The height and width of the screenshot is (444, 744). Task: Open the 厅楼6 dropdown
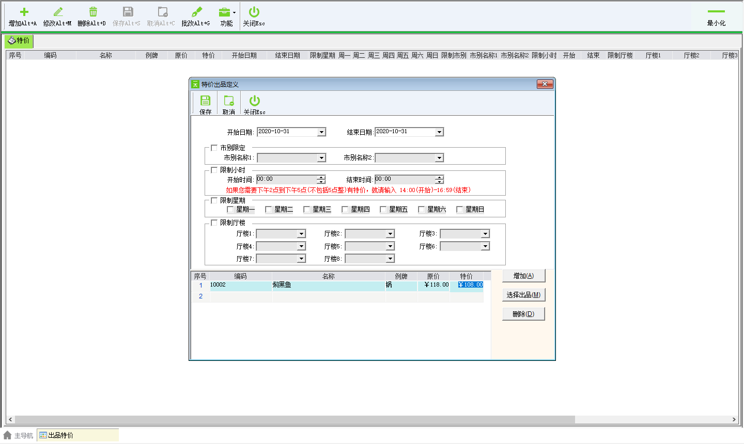tap(485, 246)
